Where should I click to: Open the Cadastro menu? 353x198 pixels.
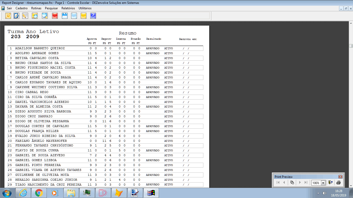pyautogui.click(x=21, y=8)
